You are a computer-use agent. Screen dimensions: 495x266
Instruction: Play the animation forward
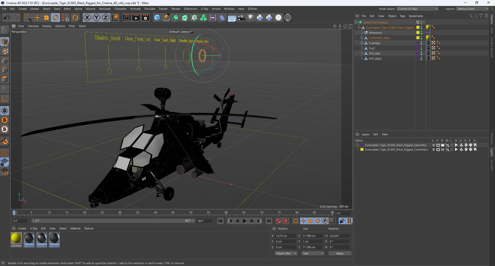click(245, 221)
